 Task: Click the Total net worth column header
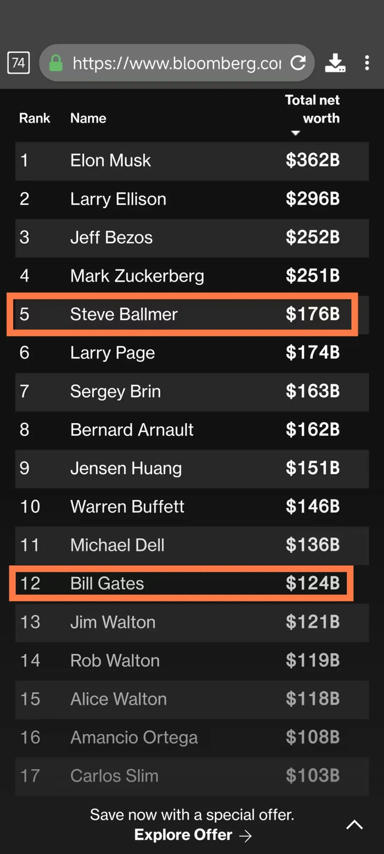click(312, 109)
